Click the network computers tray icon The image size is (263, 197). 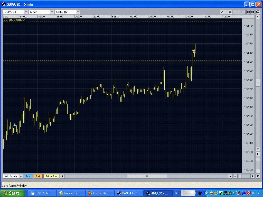[x=226, y=193]
